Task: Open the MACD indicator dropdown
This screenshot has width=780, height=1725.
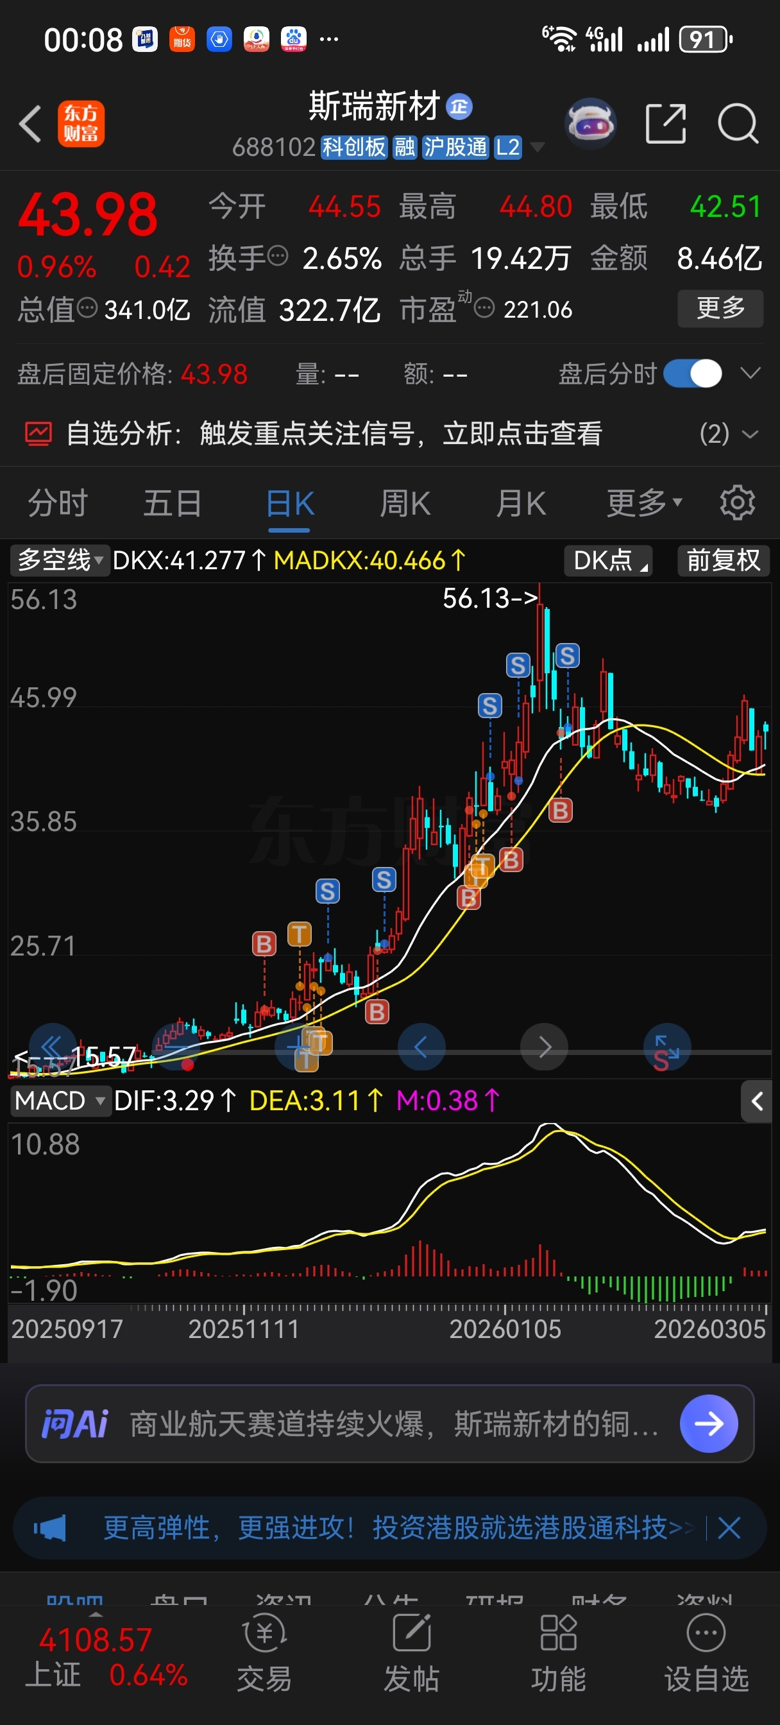Action: 60,1101
